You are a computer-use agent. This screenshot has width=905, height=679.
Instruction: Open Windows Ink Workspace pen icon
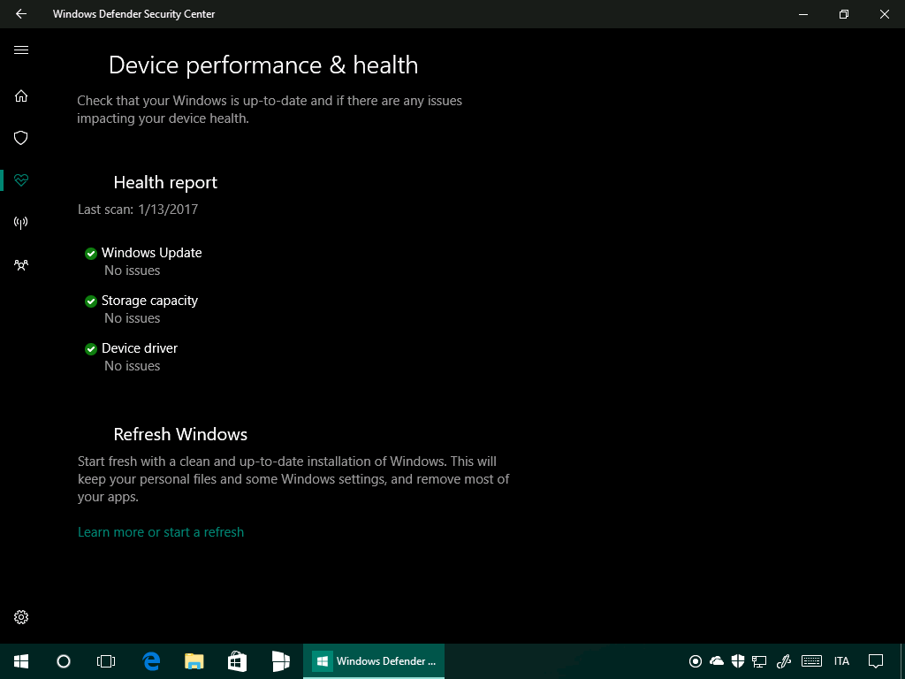coord(783,661)
